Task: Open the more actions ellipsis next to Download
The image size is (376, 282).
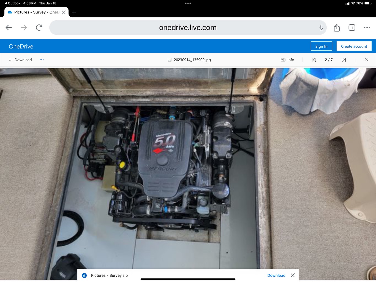Action: coord(42,59)
